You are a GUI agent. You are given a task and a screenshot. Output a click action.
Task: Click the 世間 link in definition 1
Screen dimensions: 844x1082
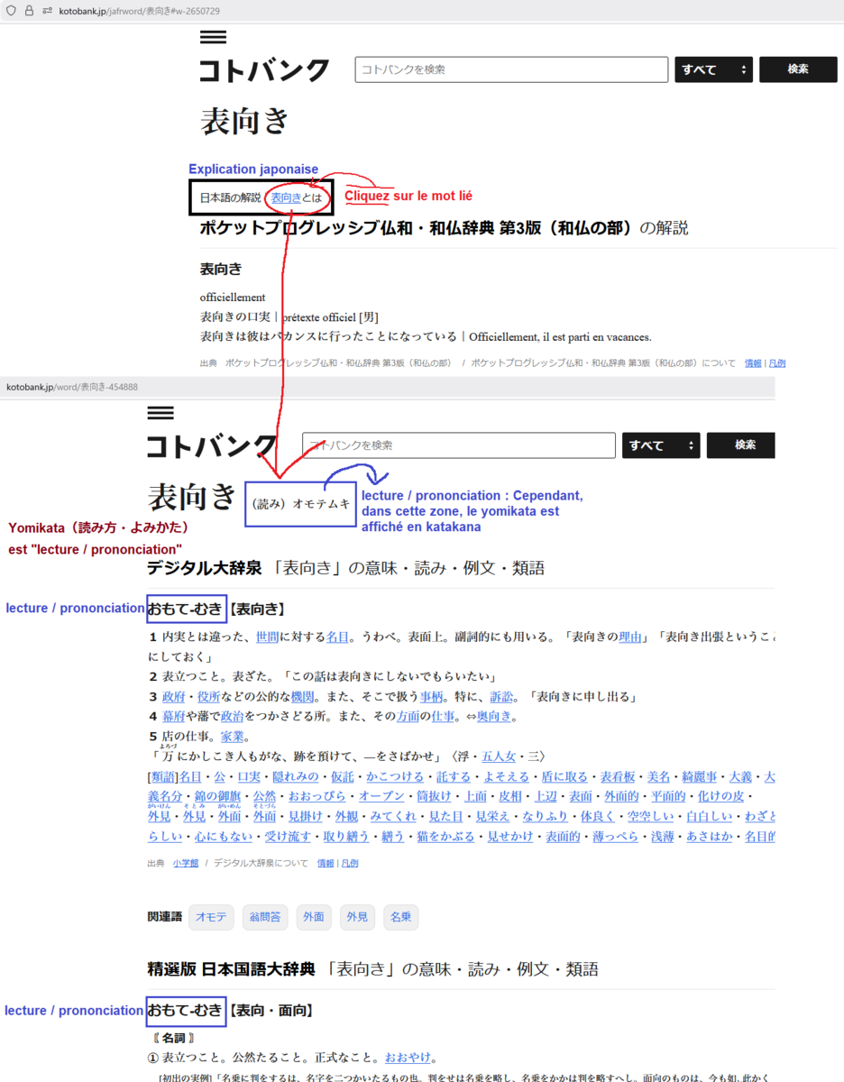(x=268, y=637)
